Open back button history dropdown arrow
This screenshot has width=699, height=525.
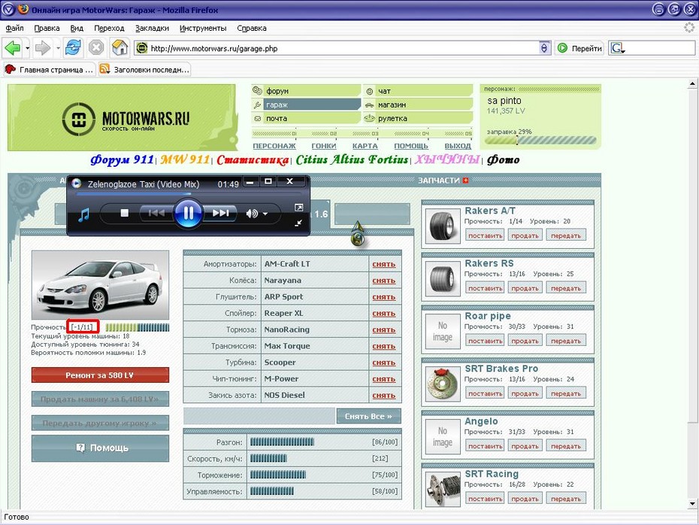tap(27, 47)
